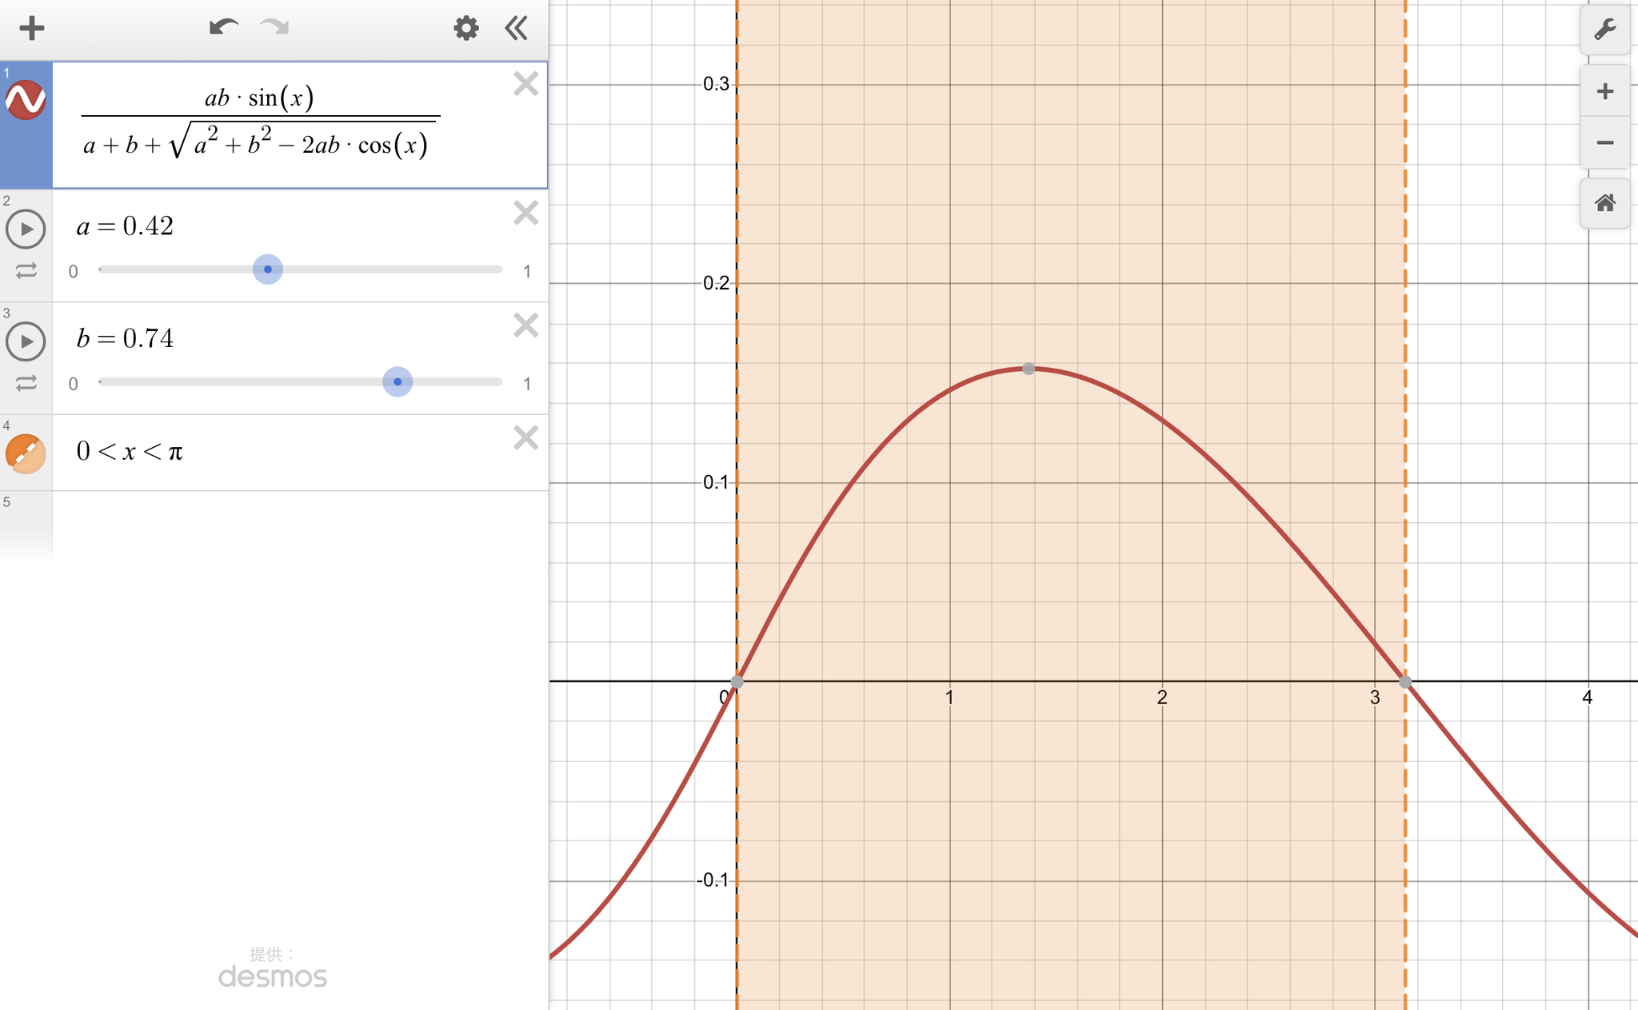Toggle visibility of expression 1 curve
This screenshot has height=1010, width=1638.
[26, 100]
